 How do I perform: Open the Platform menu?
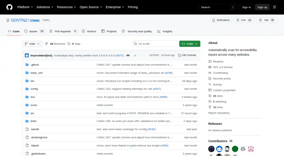pyautogui.click(x=25, y=7)
